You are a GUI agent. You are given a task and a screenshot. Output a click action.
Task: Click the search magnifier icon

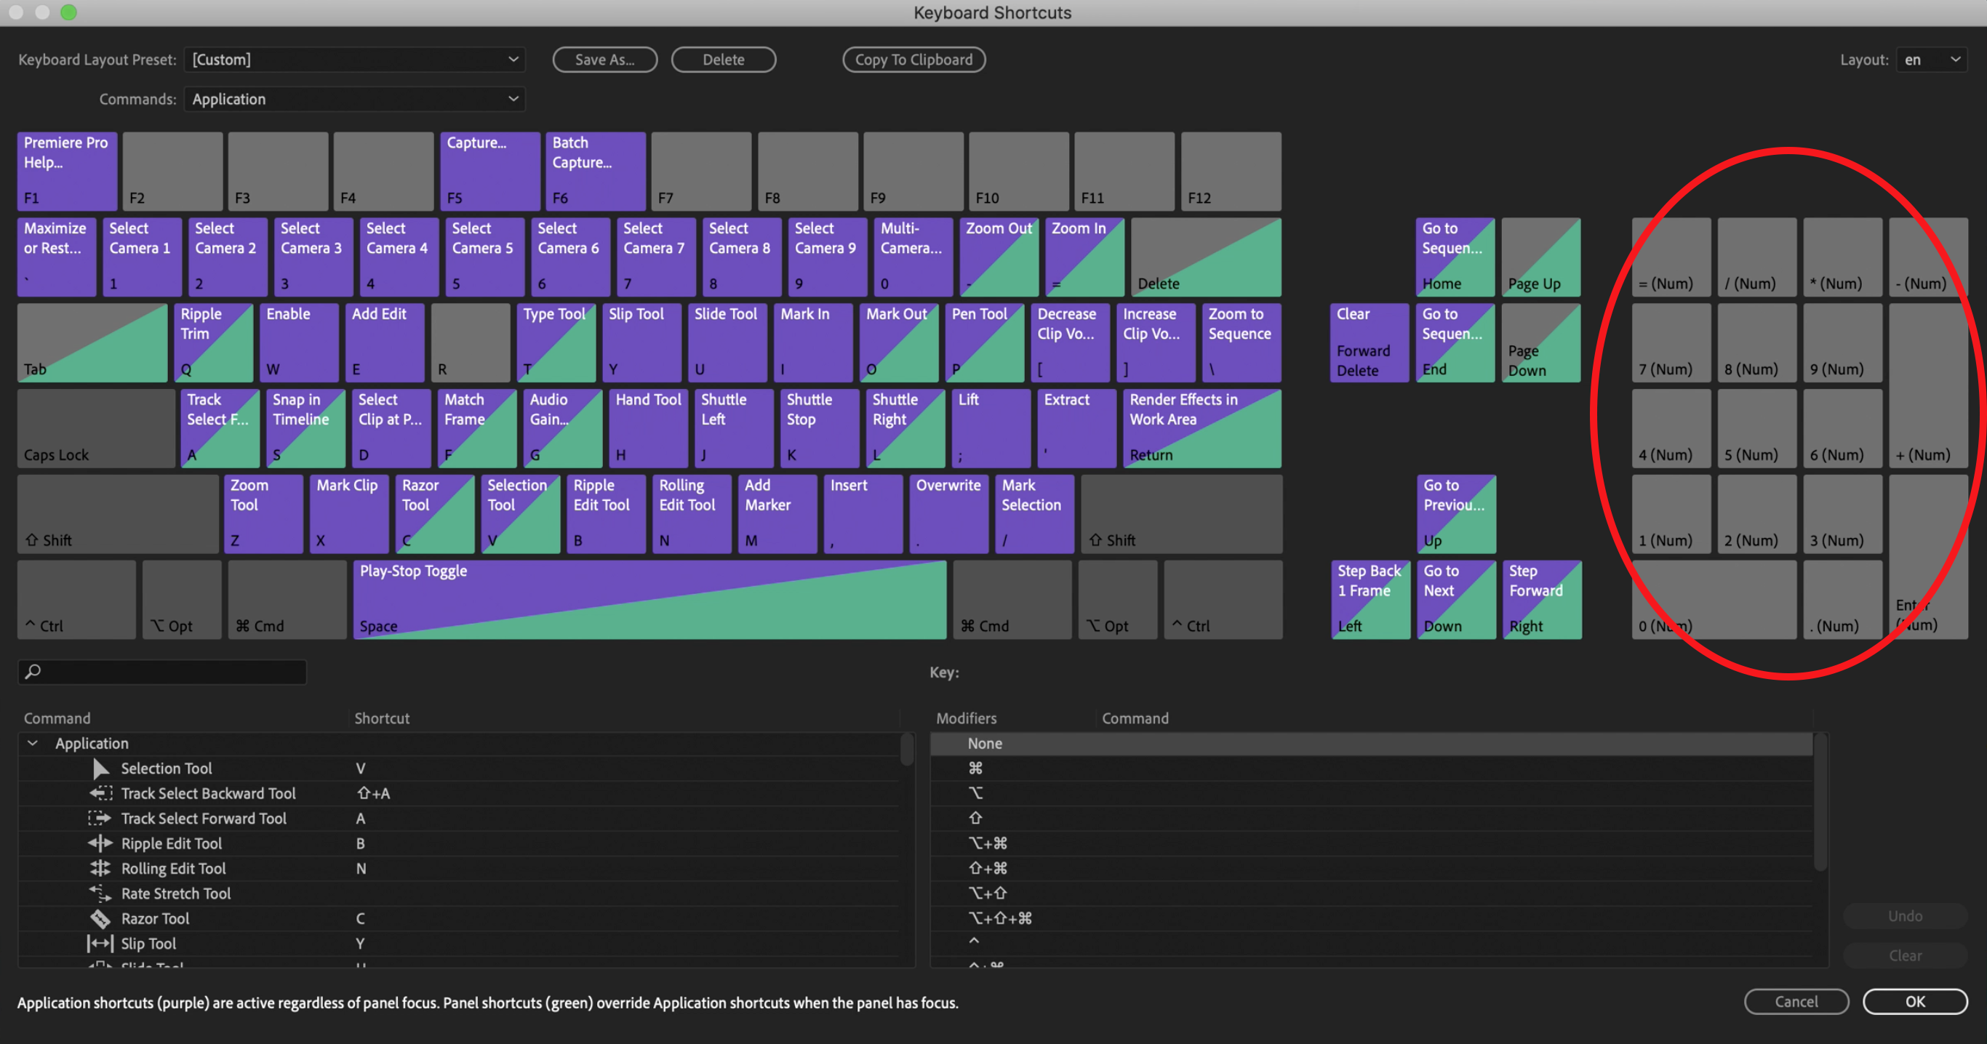pos(33,672)
